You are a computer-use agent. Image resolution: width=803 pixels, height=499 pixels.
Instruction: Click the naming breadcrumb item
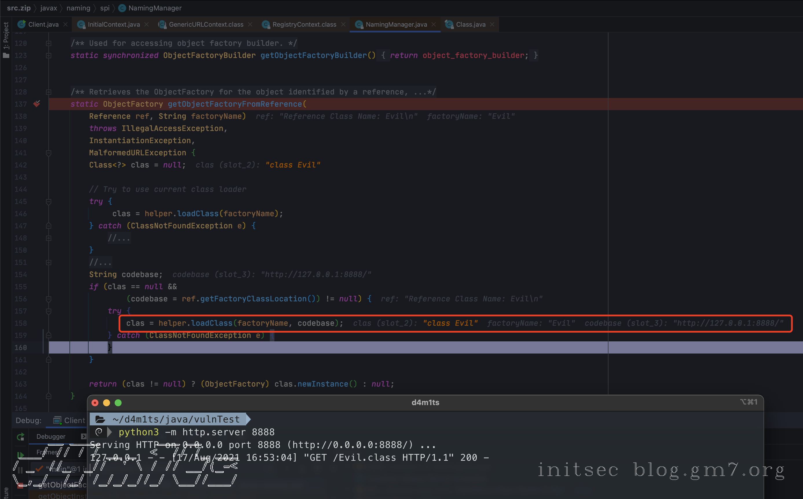[x=78, y=8]
